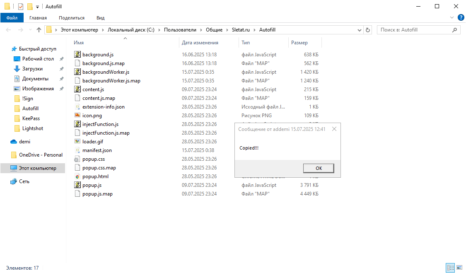Click the icon.png file icon

(x=77, y=115)
